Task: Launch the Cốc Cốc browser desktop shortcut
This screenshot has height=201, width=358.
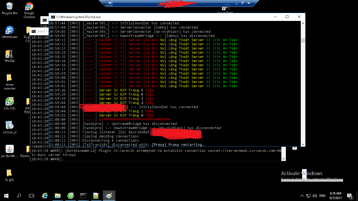Action: pos(9,103)
